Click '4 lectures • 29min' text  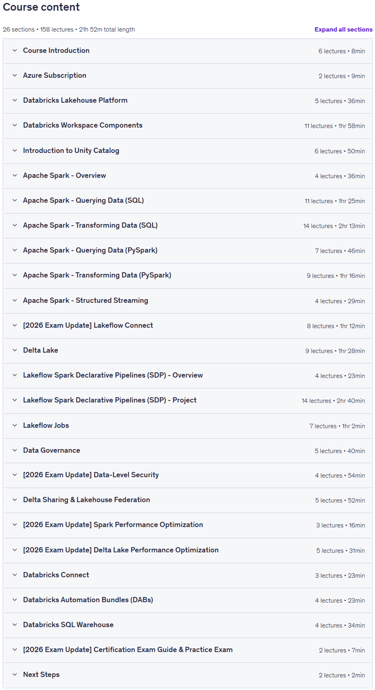point(340,301)
